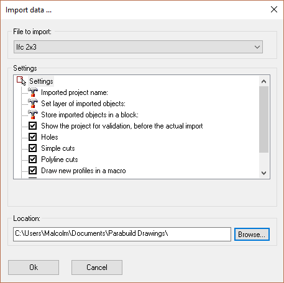Uncheck the Polyline cuts option
The height and width of the screenshot is (283, 284).
(x=33, y=159)
